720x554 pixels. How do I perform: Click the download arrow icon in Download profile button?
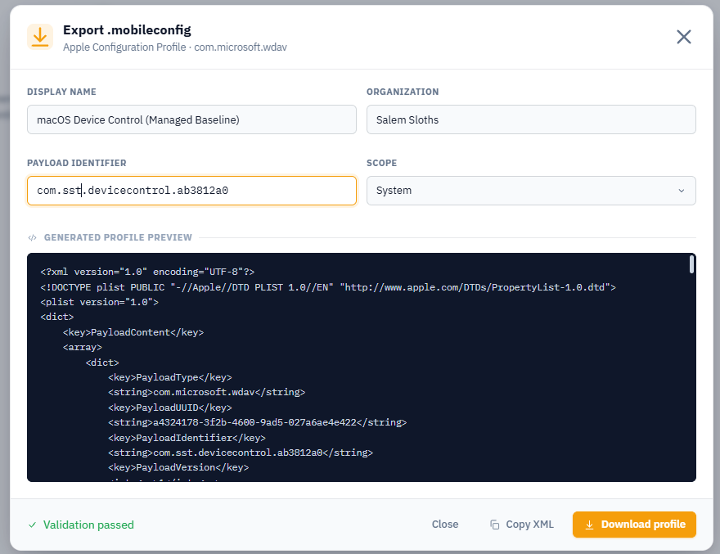coord(589,525)
